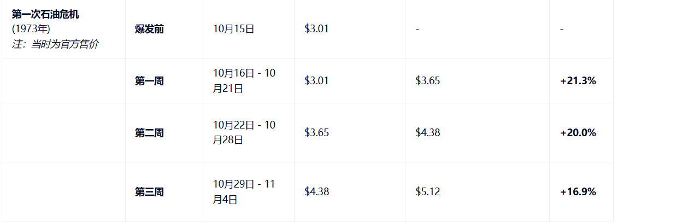Select the 第二周 row label
Screen dimensions: 694x222
point(149,132)
